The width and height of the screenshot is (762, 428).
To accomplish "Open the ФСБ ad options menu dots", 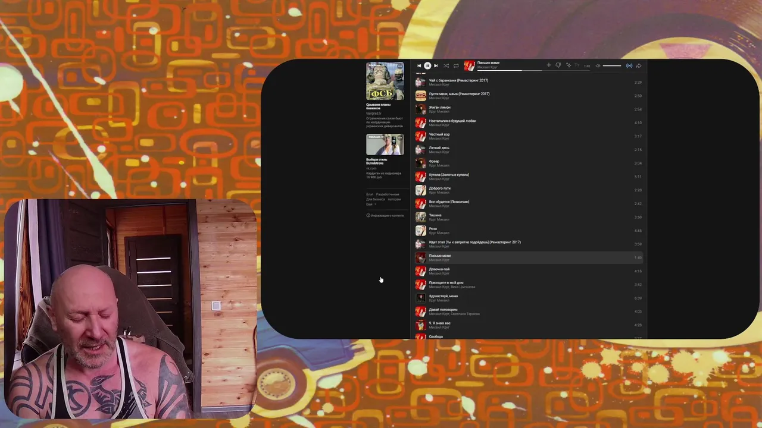I will point(400,66).
